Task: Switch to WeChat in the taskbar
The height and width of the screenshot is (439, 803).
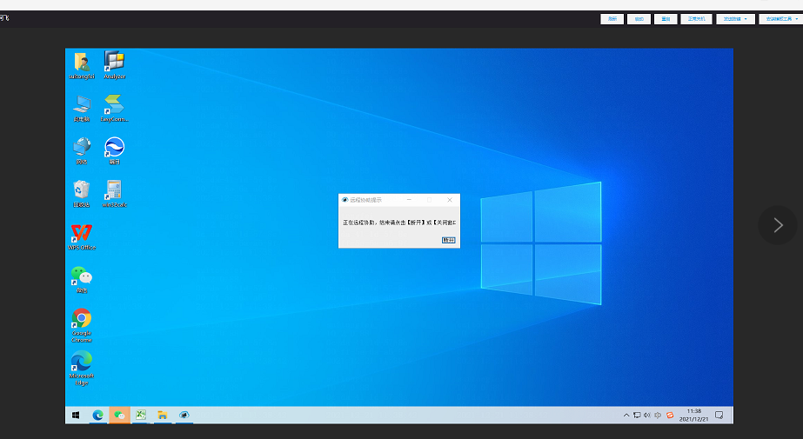Action: pos(119,415)
